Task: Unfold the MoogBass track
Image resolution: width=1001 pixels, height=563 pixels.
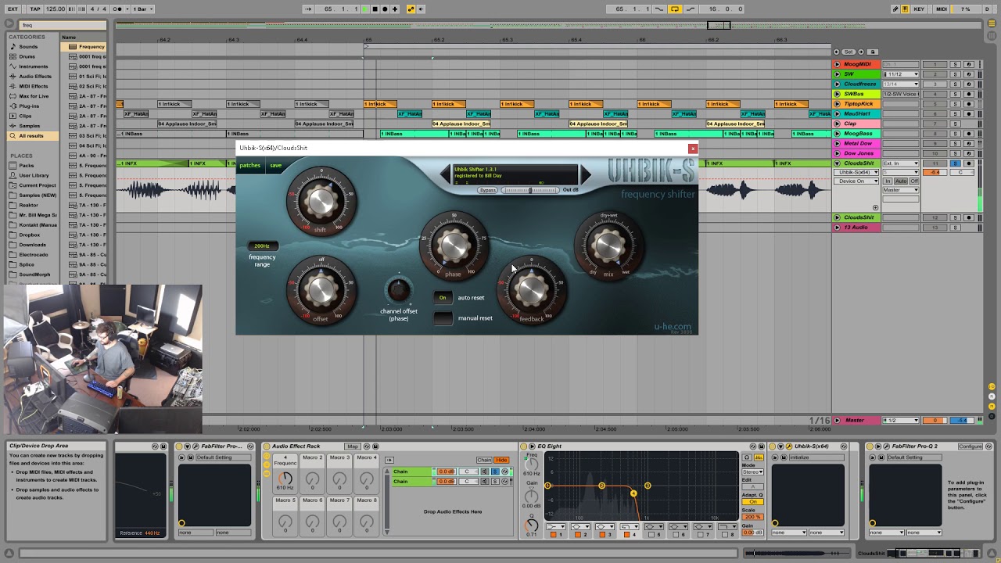Action: [x=837, y=134]
